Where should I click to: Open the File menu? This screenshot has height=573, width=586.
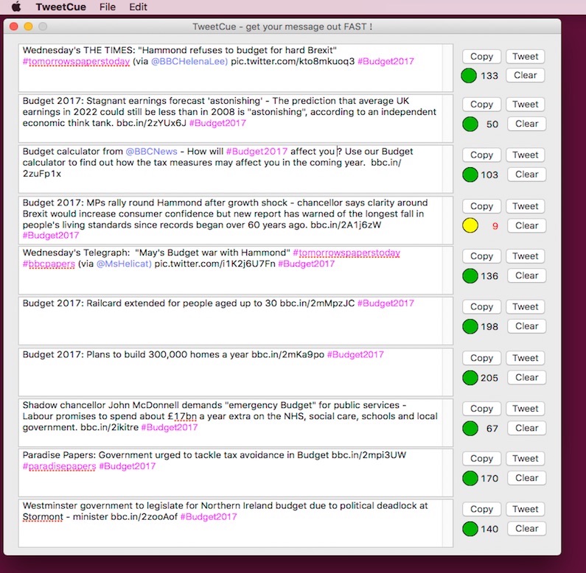tap(108, 7)
